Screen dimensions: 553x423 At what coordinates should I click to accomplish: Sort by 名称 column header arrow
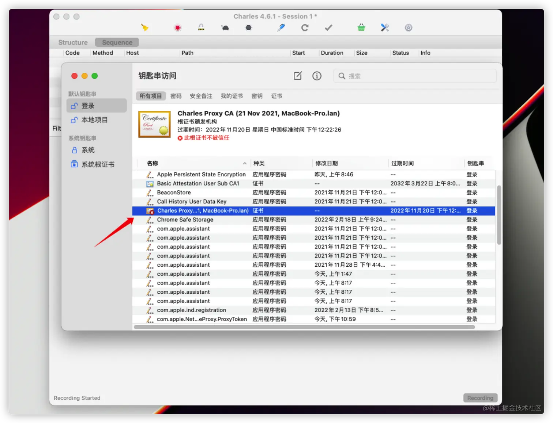click(245, 163)
